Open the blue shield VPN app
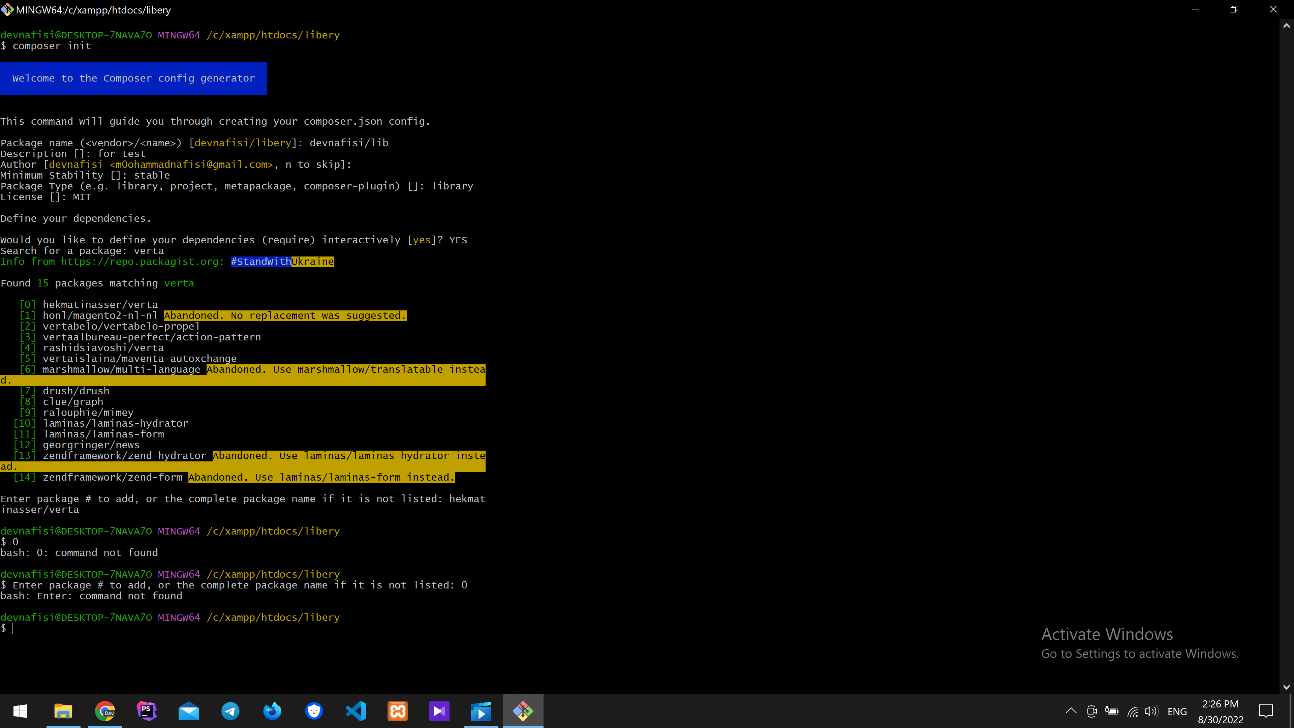Screen dimensions: 1294x728 pyautogui.click(x=314, y=711)
